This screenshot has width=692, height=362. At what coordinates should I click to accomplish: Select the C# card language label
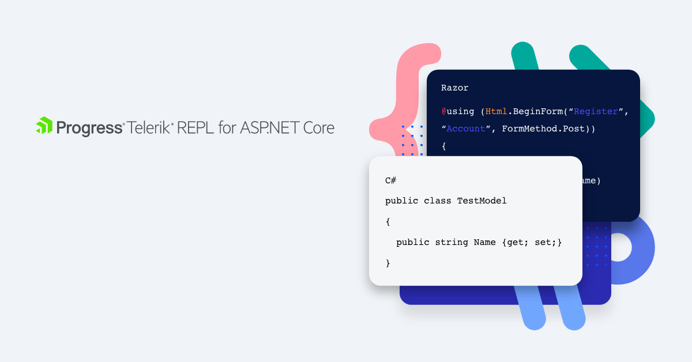tap(390, 180)
